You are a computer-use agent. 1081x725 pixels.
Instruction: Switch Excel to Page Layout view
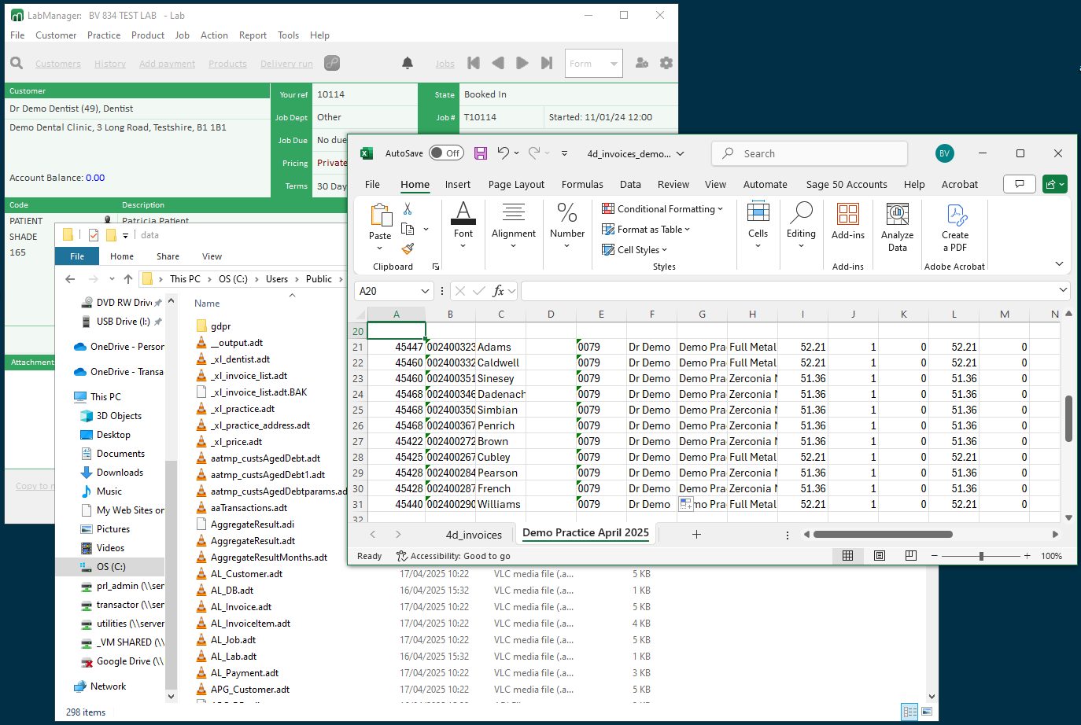point(880,556)
